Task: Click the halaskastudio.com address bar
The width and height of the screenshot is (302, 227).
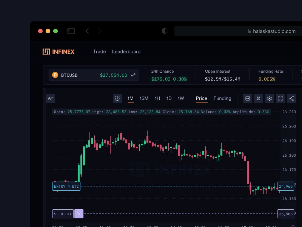Action: [x=238, y=31]
